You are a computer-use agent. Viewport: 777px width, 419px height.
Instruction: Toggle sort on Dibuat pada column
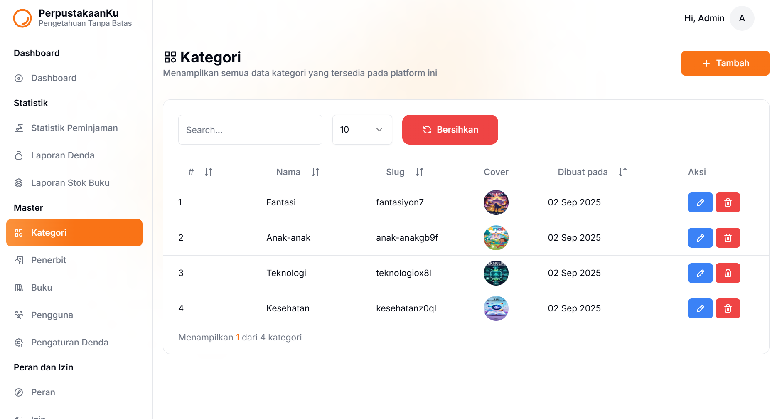(x=622, y=172)
